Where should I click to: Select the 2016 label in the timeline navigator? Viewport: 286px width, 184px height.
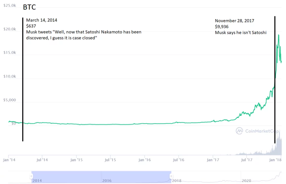click(107, 181)
